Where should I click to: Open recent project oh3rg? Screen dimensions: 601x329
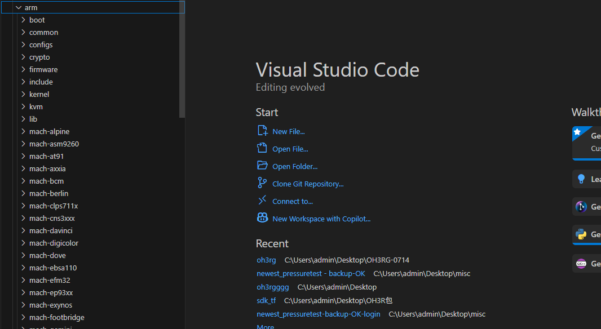(x=266, y=260)
